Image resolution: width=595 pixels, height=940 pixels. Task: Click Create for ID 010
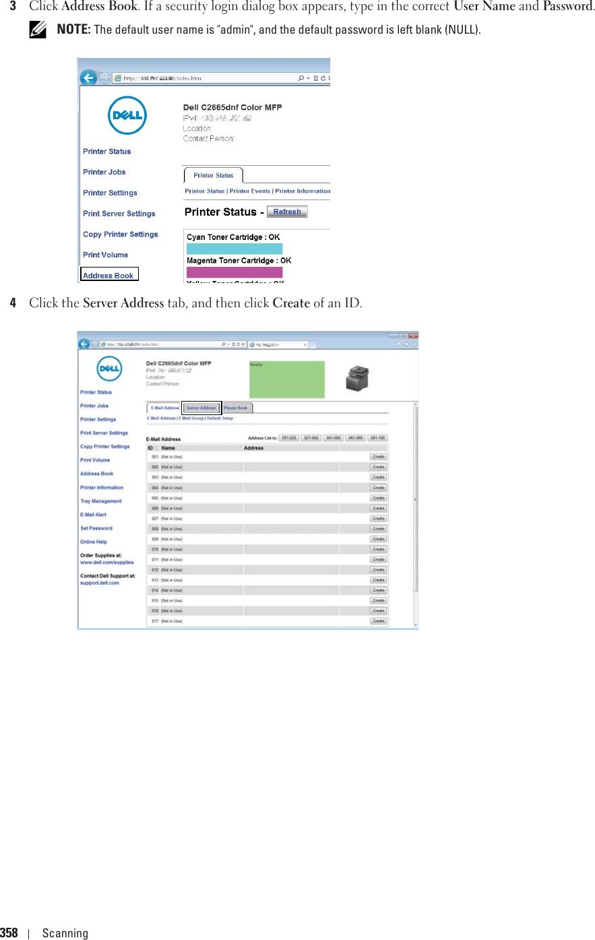click(379, 549)
